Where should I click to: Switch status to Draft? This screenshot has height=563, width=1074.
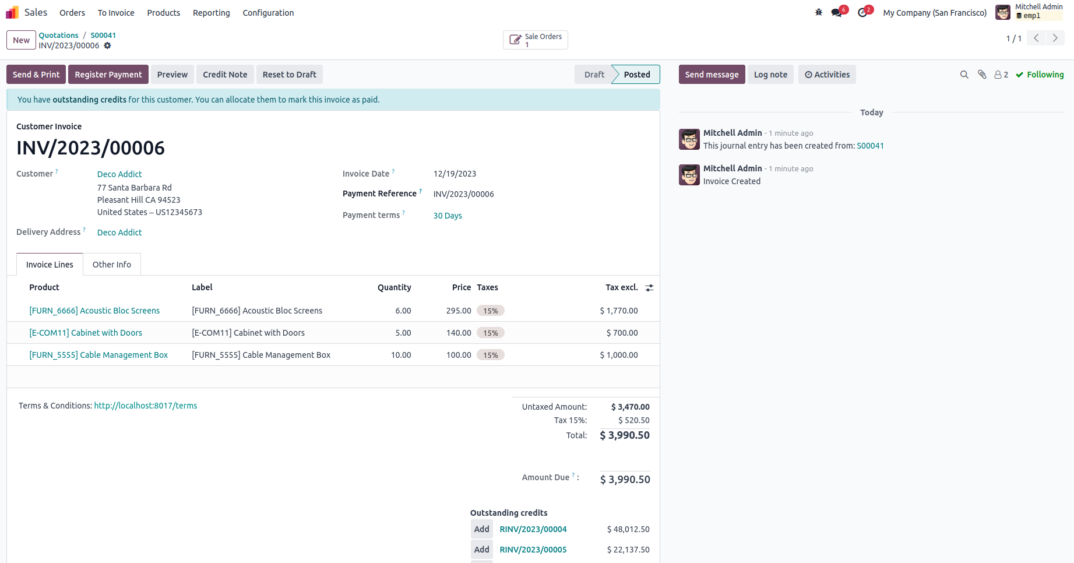[x=594, y=75]
